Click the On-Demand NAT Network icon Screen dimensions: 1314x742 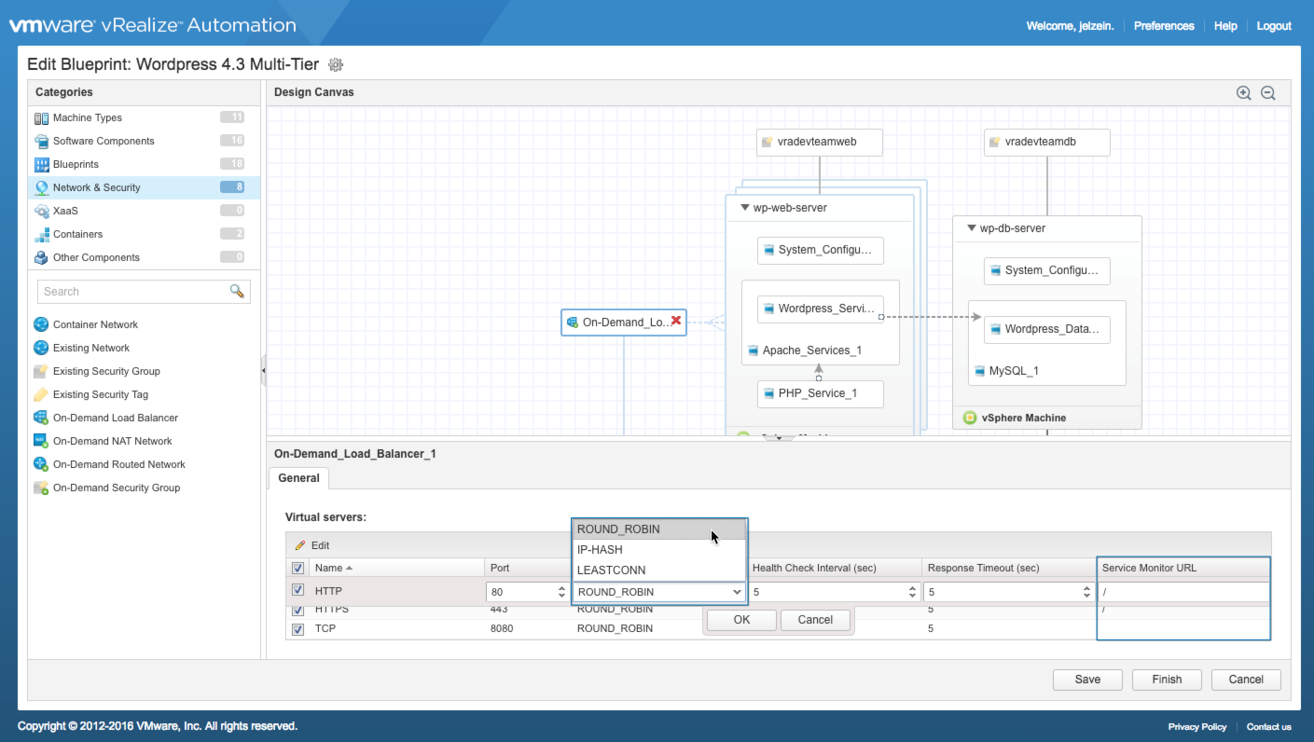point(41,441)
